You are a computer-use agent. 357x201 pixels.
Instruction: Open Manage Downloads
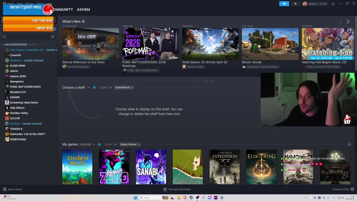point(177,189)
